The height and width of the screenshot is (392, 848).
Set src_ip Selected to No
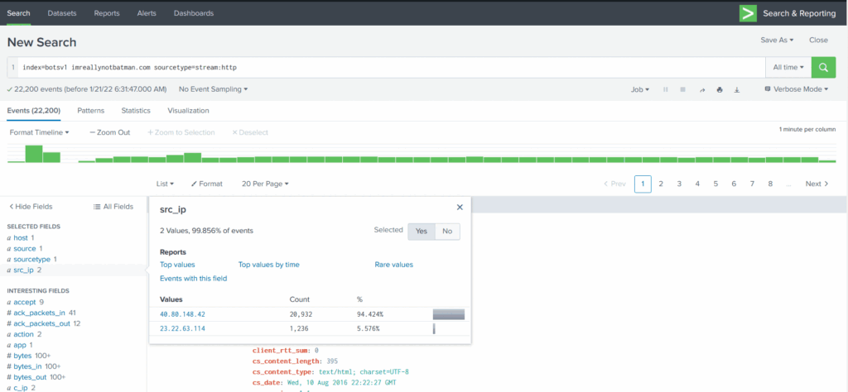click(x=447, y=231)
